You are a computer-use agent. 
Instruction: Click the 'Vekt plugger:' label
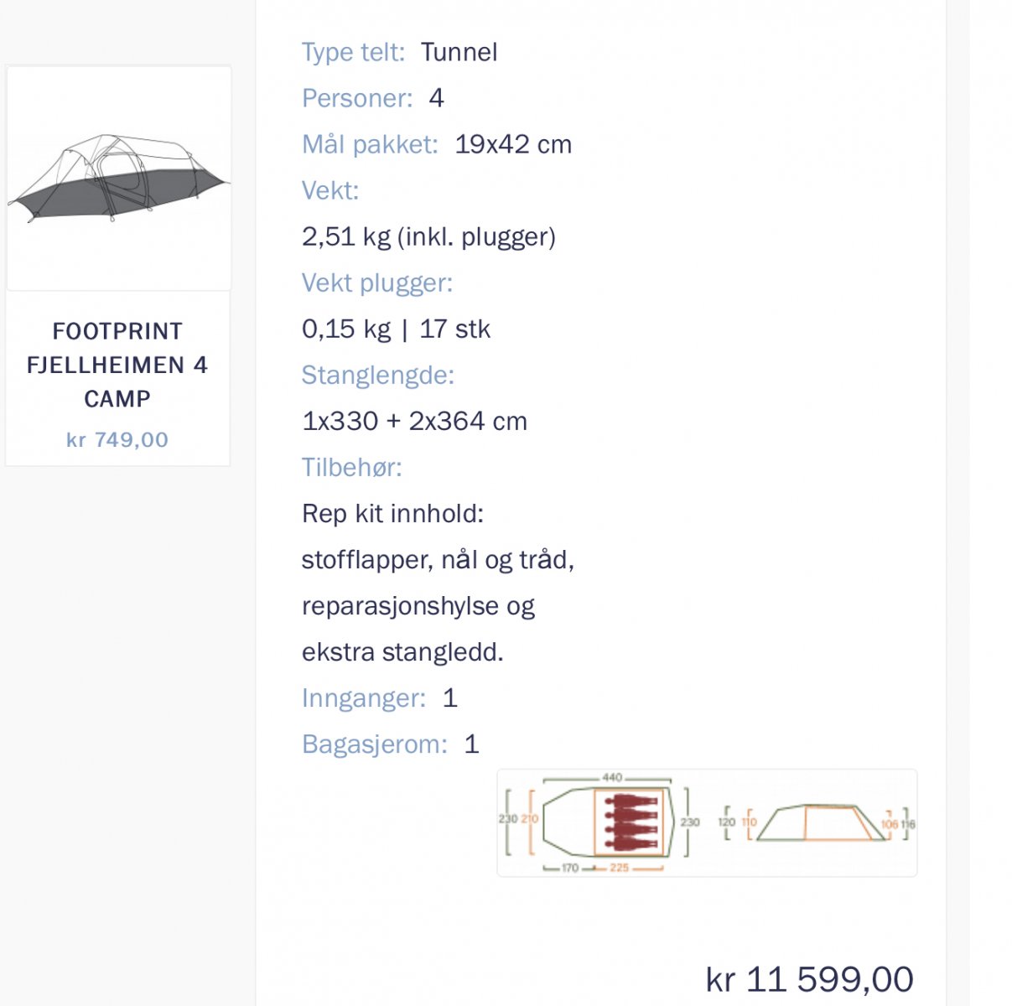click(377, 283)
